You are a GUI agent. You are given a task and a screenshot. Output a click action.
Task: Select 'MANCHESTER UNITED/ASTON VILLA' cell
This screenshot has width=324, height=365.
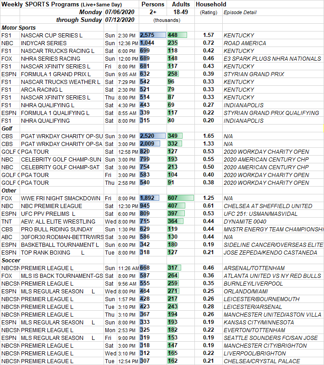click(x=272, y=315)
